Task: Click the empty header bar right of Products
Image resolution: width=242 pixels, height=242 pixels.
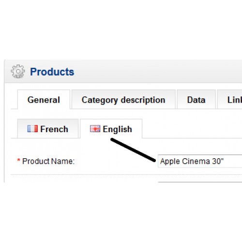Action: click(x=158, y=71)
